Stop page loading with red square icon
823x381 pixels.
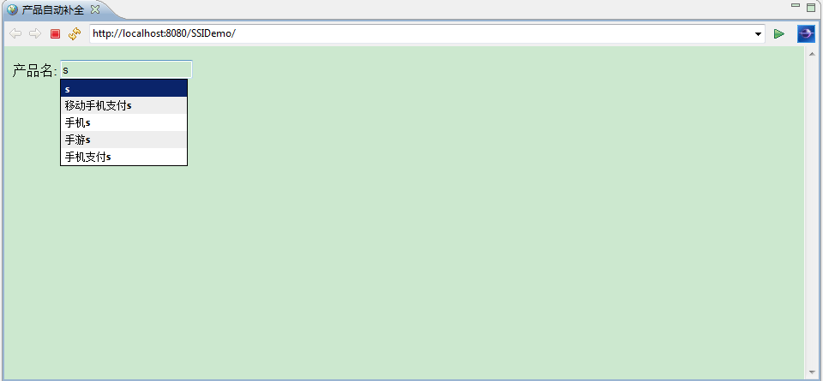point(55,34)
